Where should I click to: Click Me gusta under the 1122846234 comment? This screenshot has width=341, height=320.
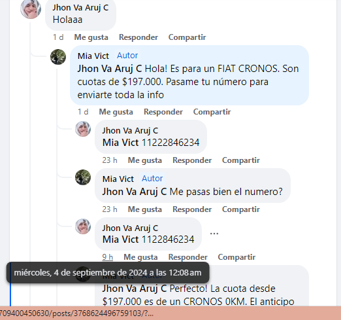tap(140, 257)
